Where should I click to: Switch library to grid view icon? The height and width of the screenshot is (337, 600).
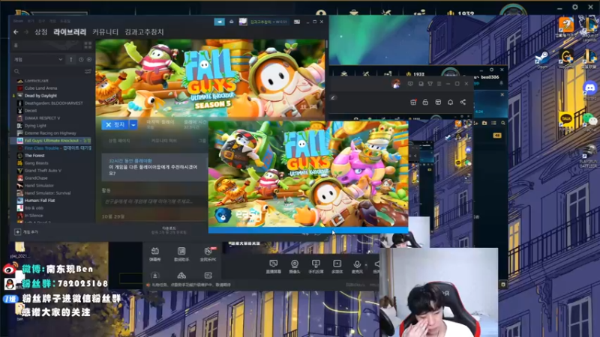coord(88,46)
